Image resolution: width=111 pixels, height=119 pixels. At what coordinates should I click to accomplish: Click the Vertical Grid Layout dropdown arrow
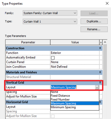97,87
